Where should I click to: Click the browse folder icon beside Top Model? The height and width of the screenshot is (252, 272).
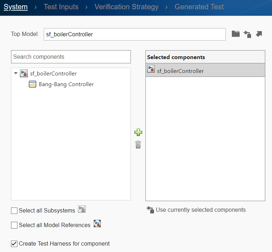[x=235, y=34]
